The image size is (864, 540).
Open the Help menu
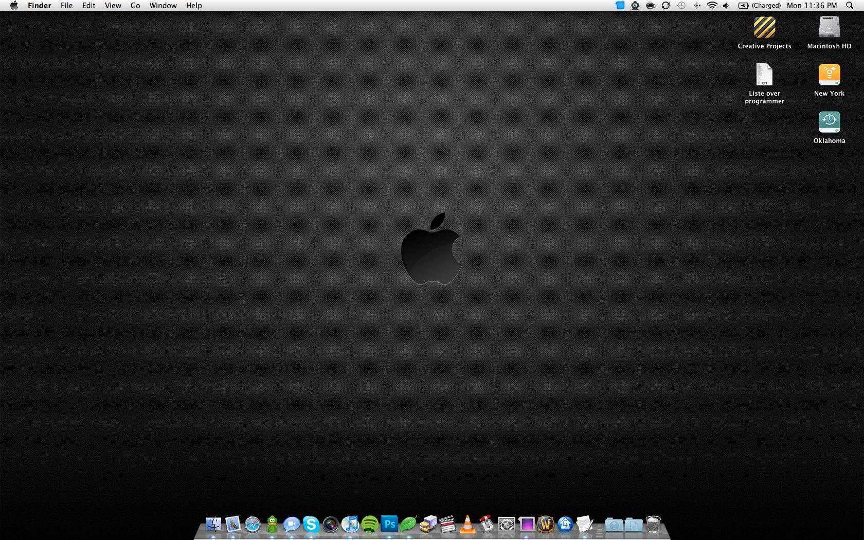194,5
